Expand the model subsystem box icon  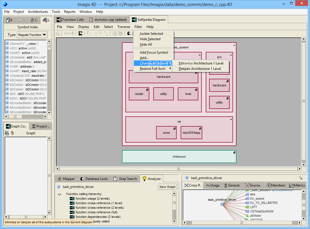pyautogui.click(x=147, y=90)
